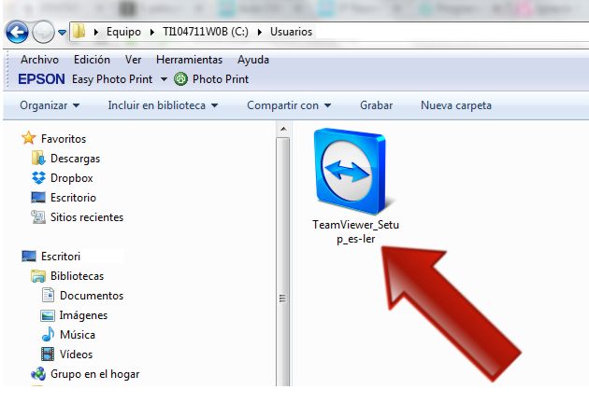Open the Vídeos library
This screenshot has height=417, width=589.
coord(77,354)
